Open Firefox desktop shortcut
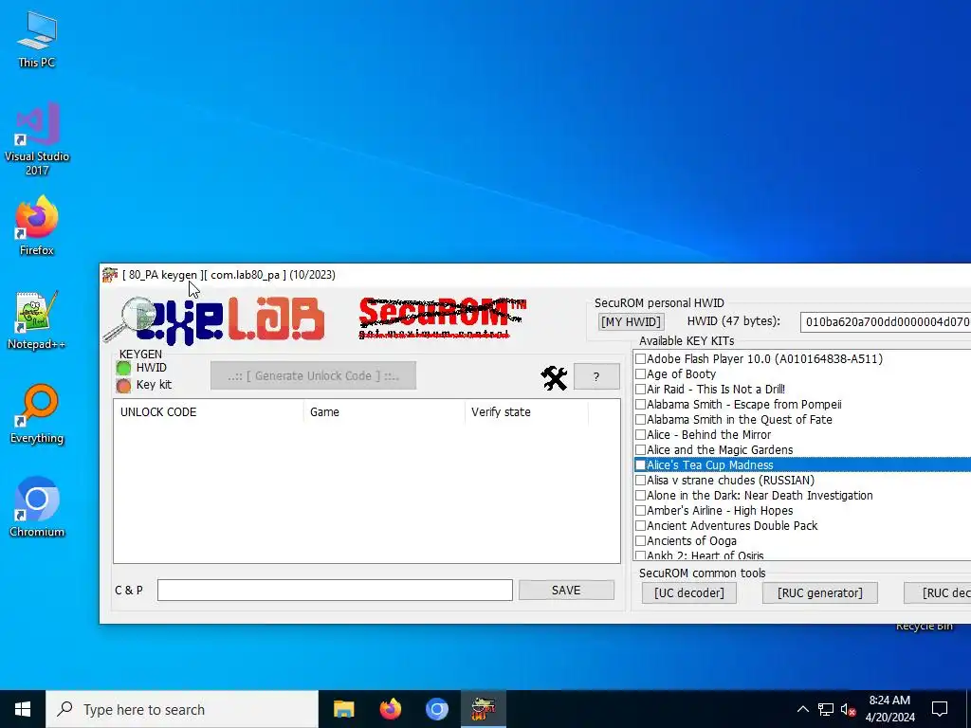Image resolution: width=971 pixels, height=728 pixels. point(37,226)
